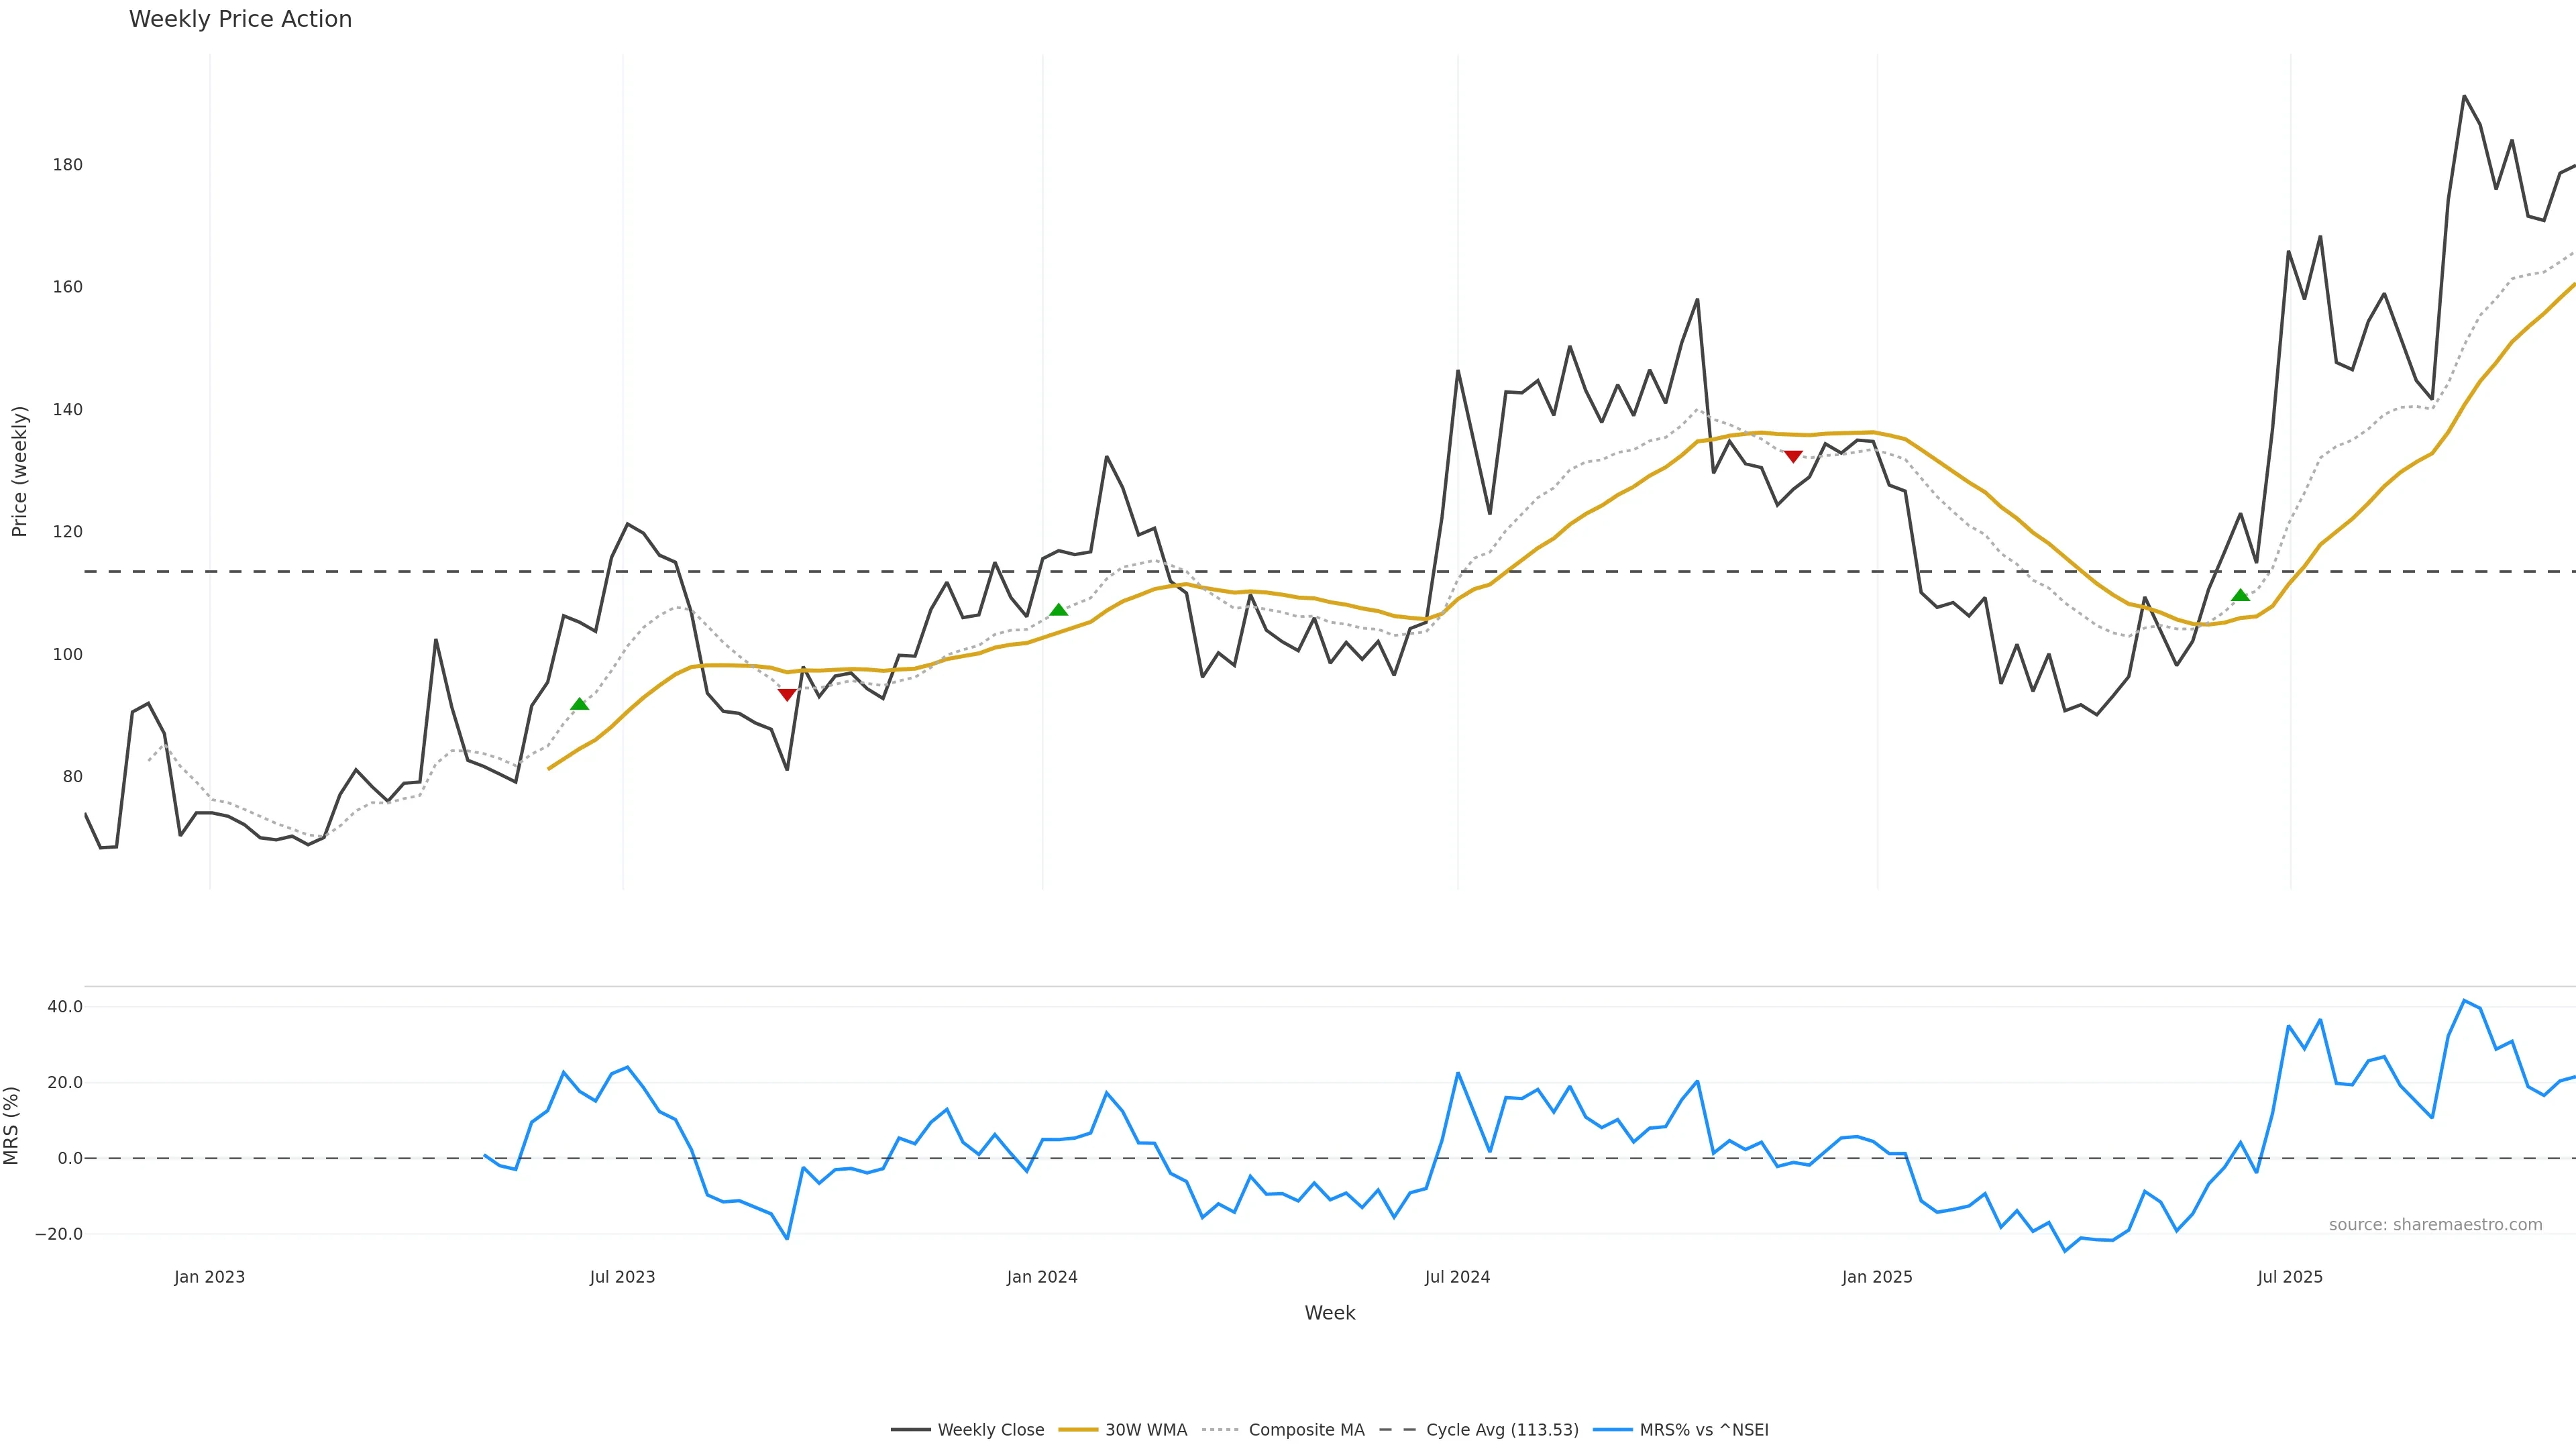Click the red down-triangle marker before Jan 2025
Screen dimensions: 2576x1449
pos(1793,457)
